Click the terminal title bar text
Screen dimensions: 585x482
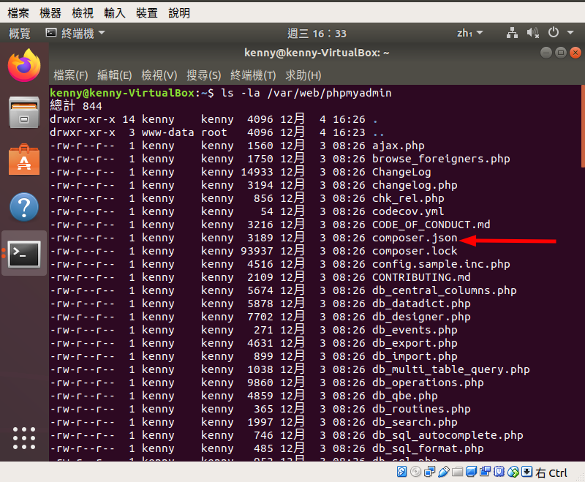[x=317, y=53]
